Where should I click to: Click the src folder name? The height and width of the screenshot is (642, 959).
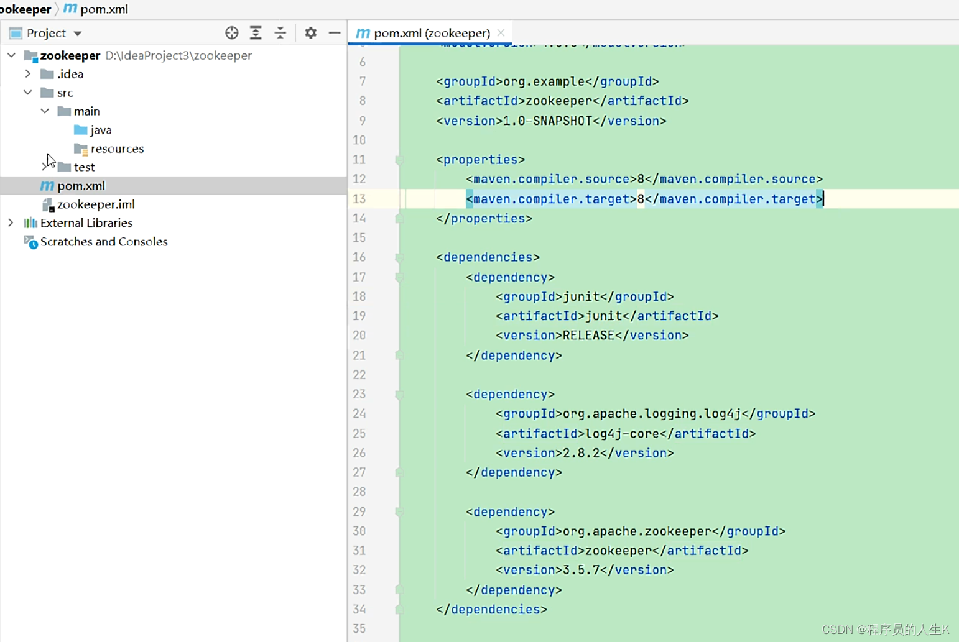65,93
